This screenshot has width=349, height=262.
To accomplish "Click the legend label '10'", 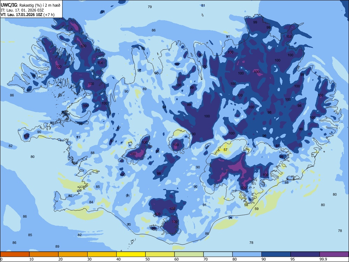I will (31, 259).
